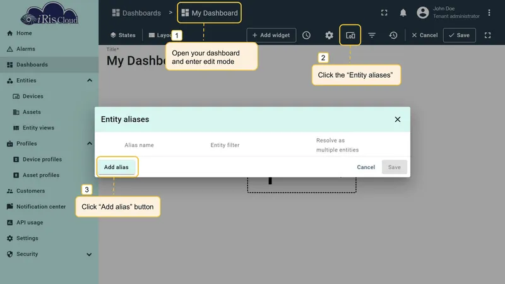Viewport: 505px width, 284px height.
Task: Open Settings in the sidebar
Action: point(49,239)
